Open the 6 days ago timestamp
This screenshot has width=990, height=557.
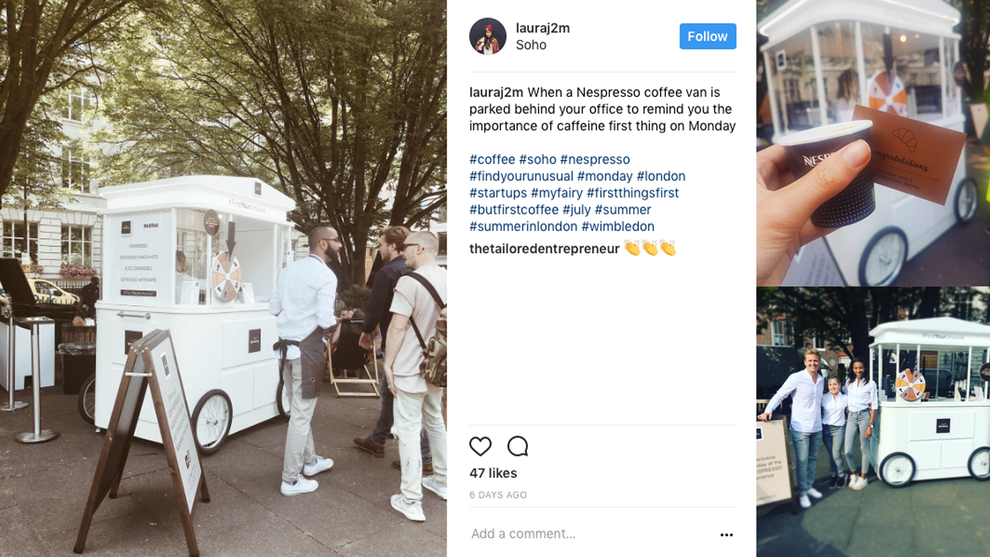pos(498,495)
